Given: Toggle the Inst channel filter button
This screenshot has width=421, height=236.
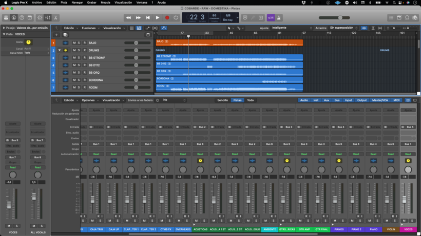Looking at the screenshot, I should pos(316,100).
